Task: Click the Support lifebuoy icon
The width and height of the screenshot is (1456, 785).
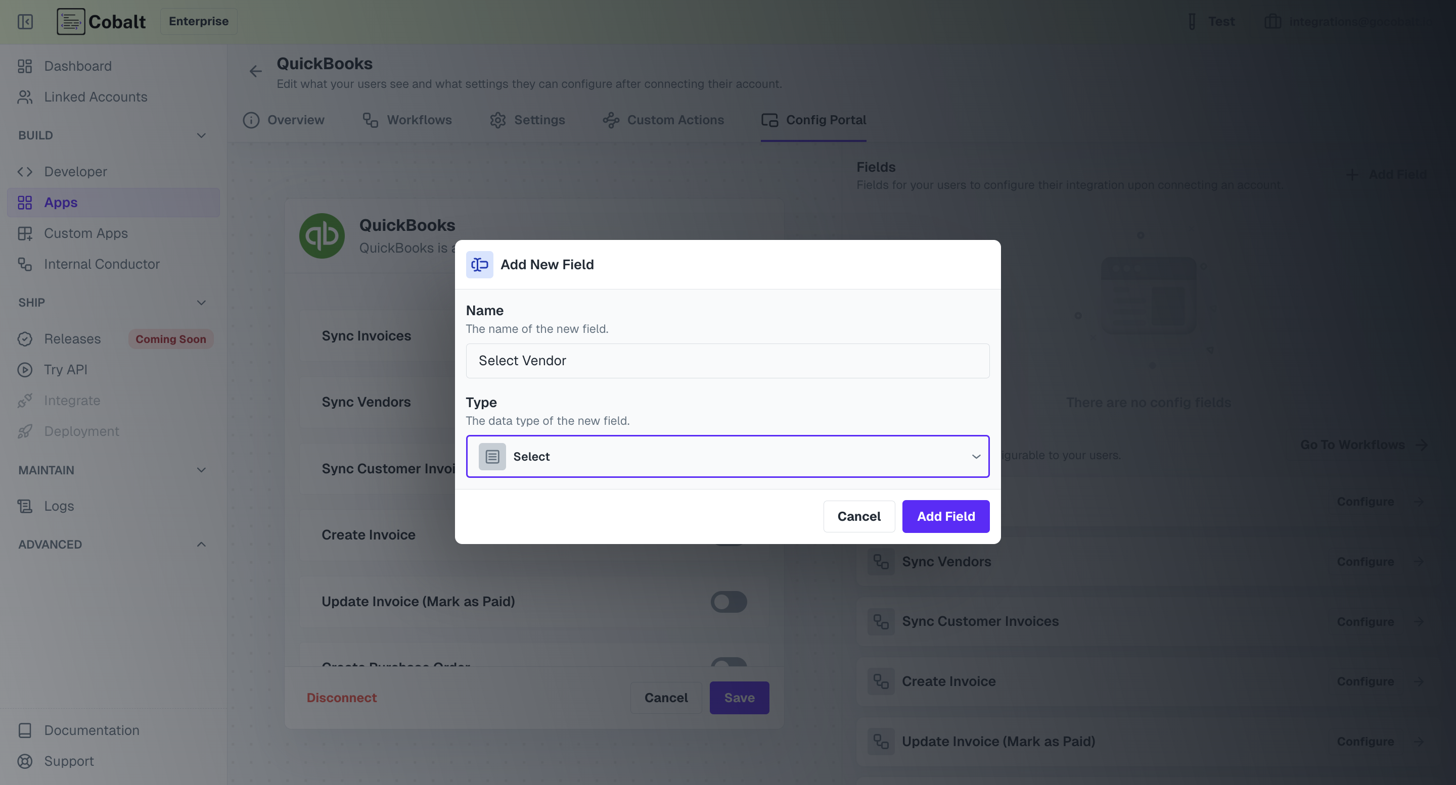Action: click(25, 761)
